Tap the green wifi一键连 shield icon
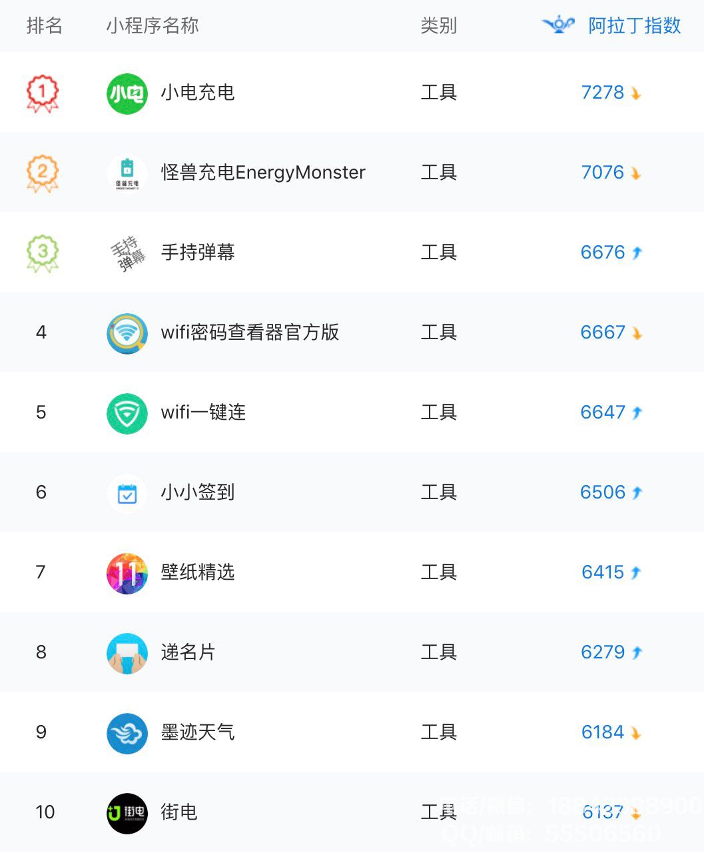 click(127, 413)
